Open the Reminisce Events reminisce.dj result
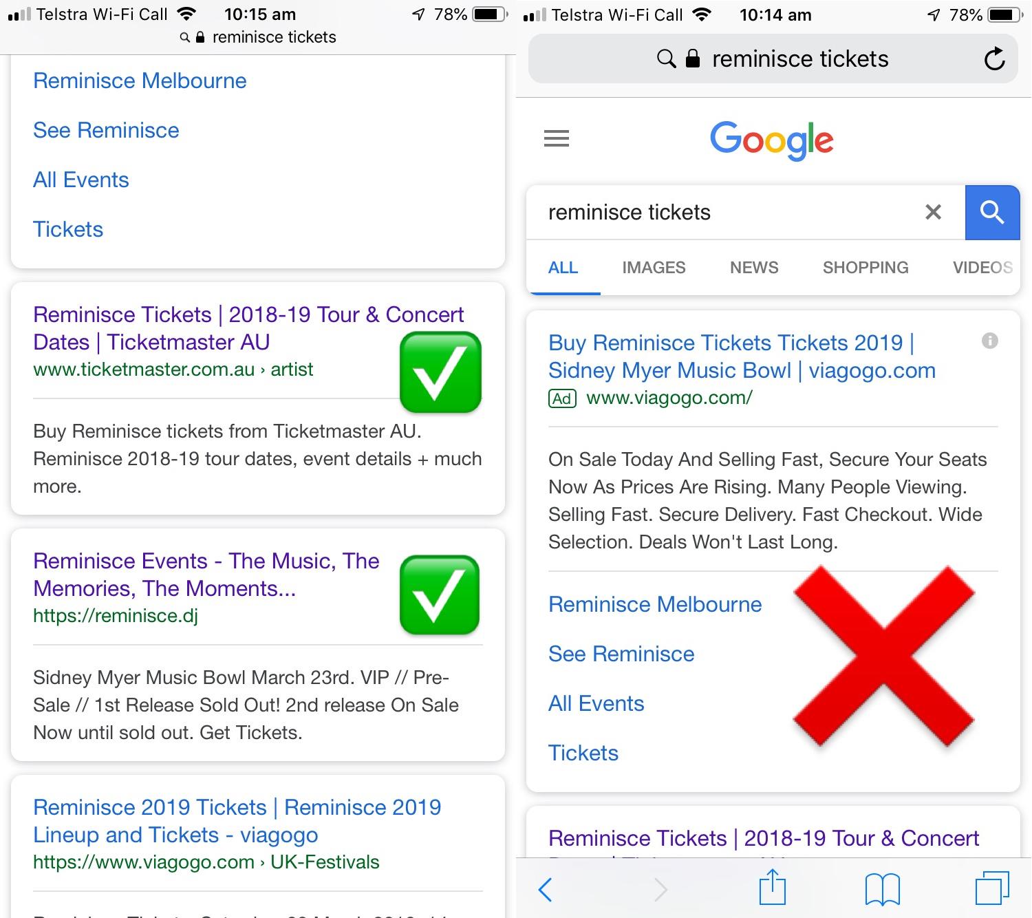1032x918 pixels. click(x=206, y=575)
